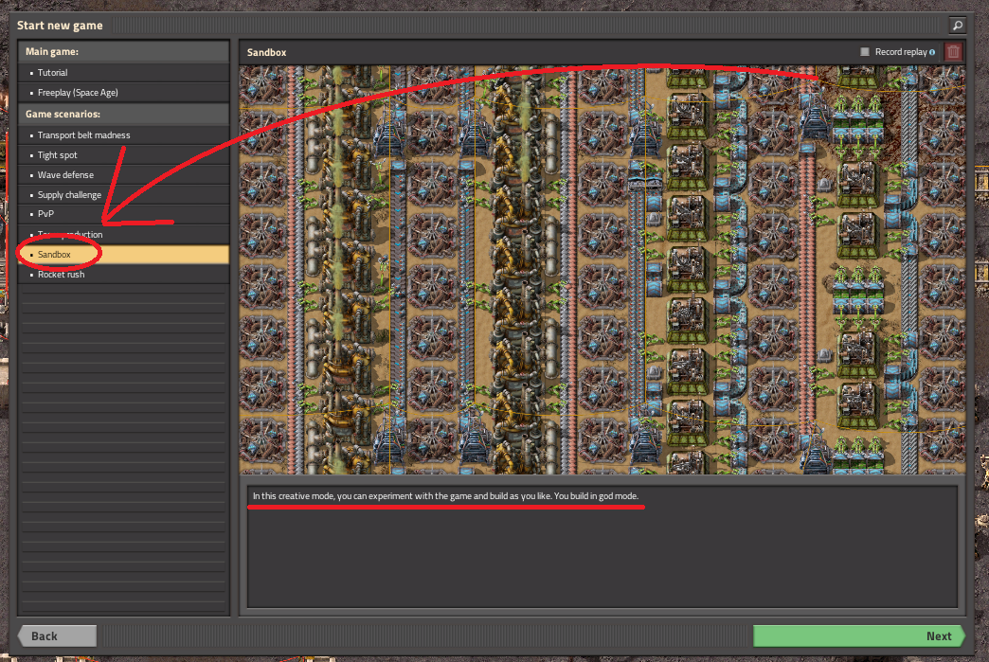This screenshot has width=989, height=662.
Task: Choose the Supply challenge scenario
Action: 123,195
